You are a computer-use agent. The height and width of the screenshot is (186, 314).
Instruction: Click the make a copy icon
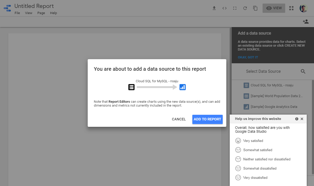point(255,8)
